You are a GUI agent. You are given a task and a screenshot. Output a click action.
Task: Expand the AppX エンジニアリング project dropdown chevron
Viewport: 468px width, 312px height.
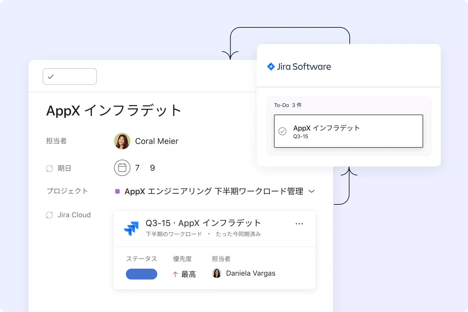[312, 191]
